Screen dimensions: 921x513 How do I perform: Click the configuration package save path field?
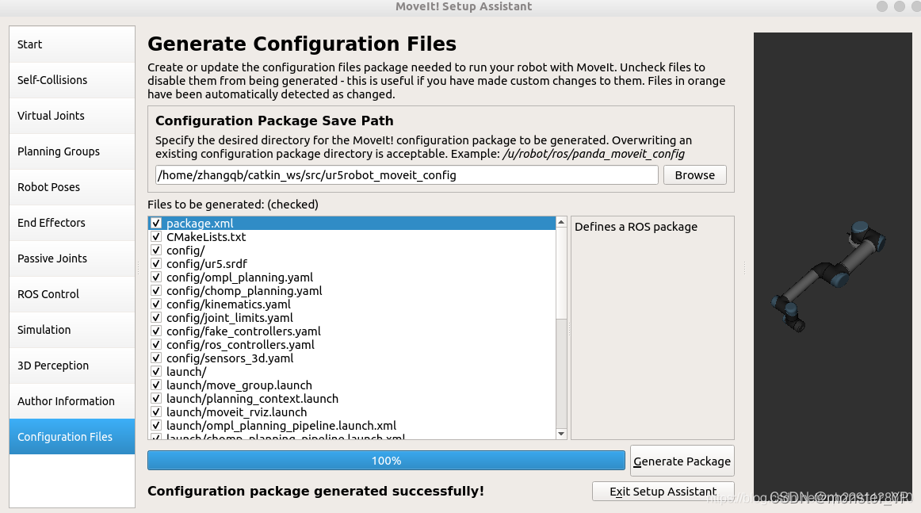coord(407,175)
